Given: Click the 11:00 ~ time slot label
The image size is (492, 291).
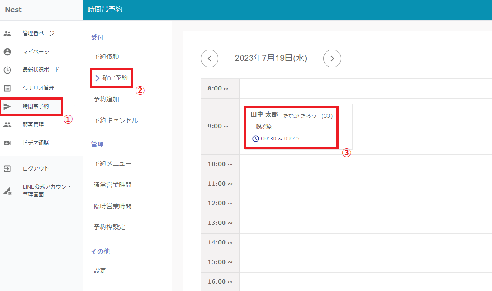Looking at the screenshot, I should [220, 184].
